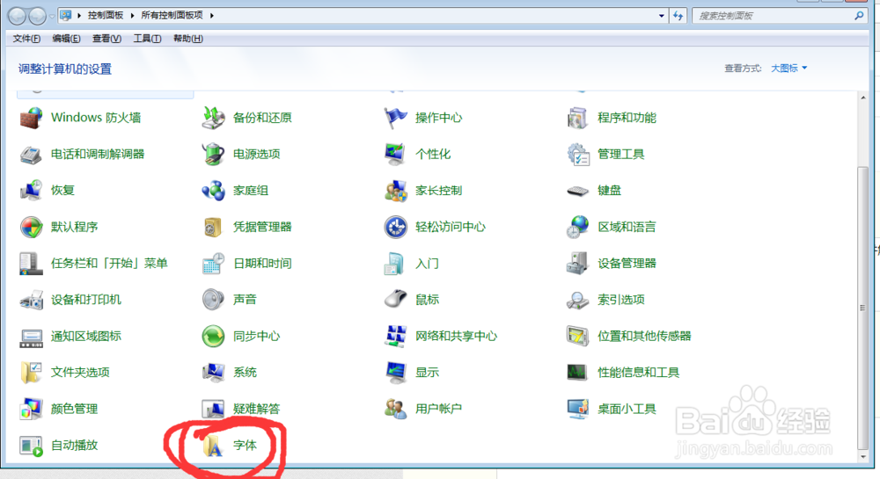880x479 pixels.
Task: Open the 桌面小工具 icon
Action: click(577, 409)
